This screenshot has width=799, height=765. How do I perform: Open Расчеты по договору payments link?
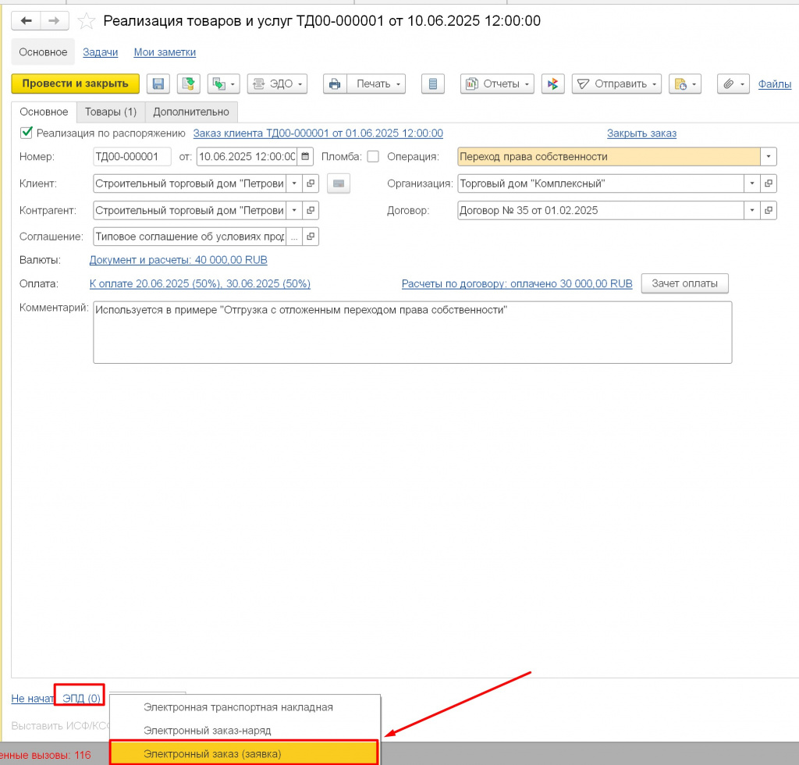coord(517,283)
